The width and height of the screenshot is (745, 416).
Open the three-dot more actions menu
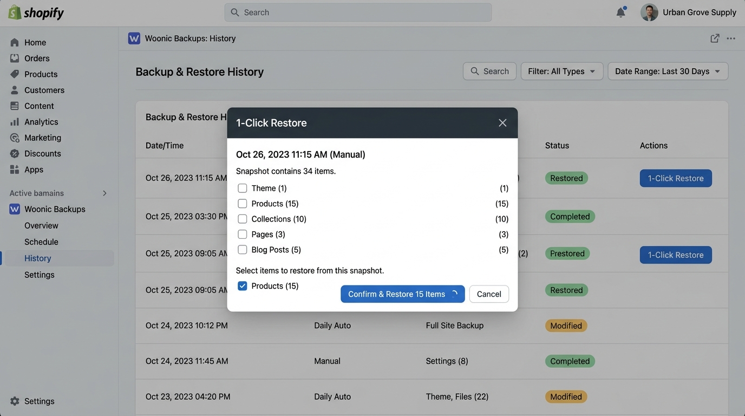click(x=731, y=38)
